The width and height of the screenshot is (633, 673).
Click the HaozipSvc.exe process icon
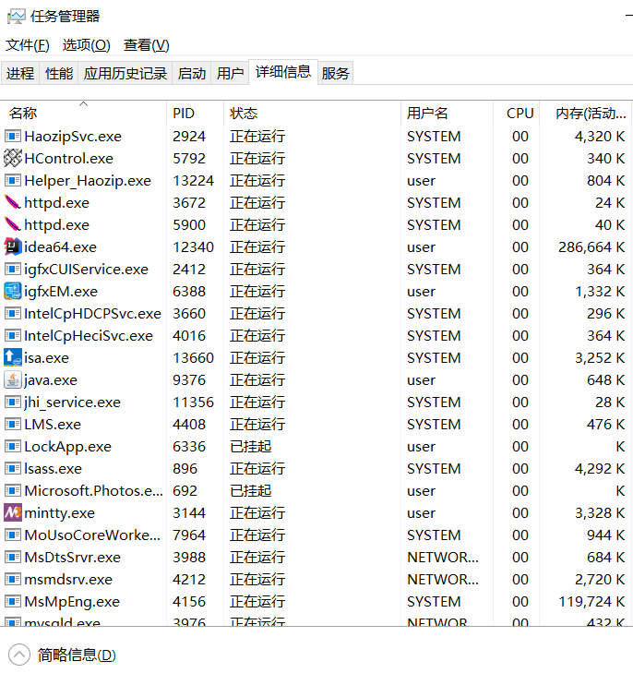(12, 137)
